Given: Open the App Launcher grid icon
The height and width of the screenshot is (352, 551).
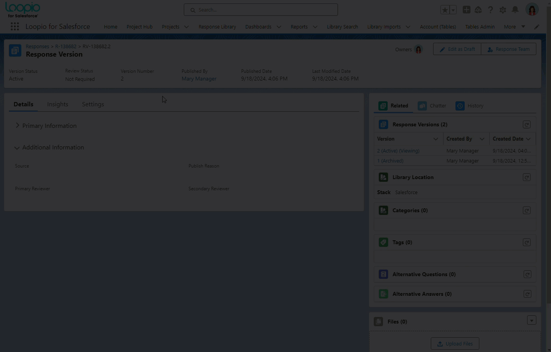Looking at the screenshot, I should pyautogui.click(x=15, y=27).
